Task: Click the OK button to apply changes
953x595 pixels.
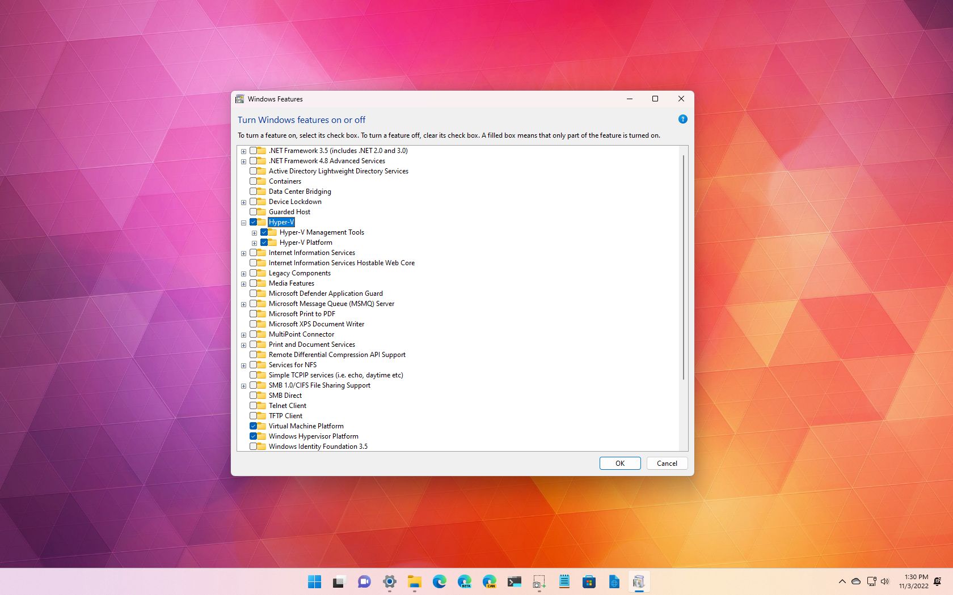Action: [x=619, y=463]
